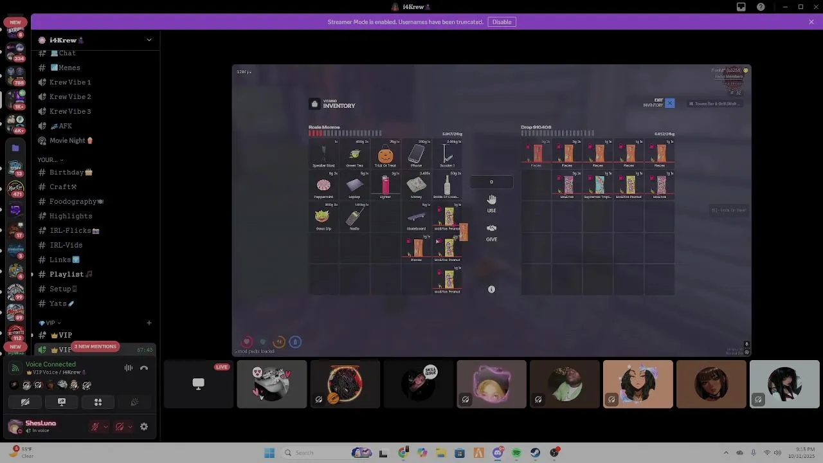This screenshot has height=463, width=823.
Task: Dismiss the Streamer Mode banner
Action: click(x=811, y=22)
